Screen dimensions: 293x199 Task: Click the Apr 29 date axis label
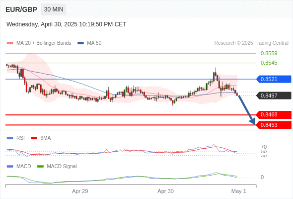tap(80, 191)
